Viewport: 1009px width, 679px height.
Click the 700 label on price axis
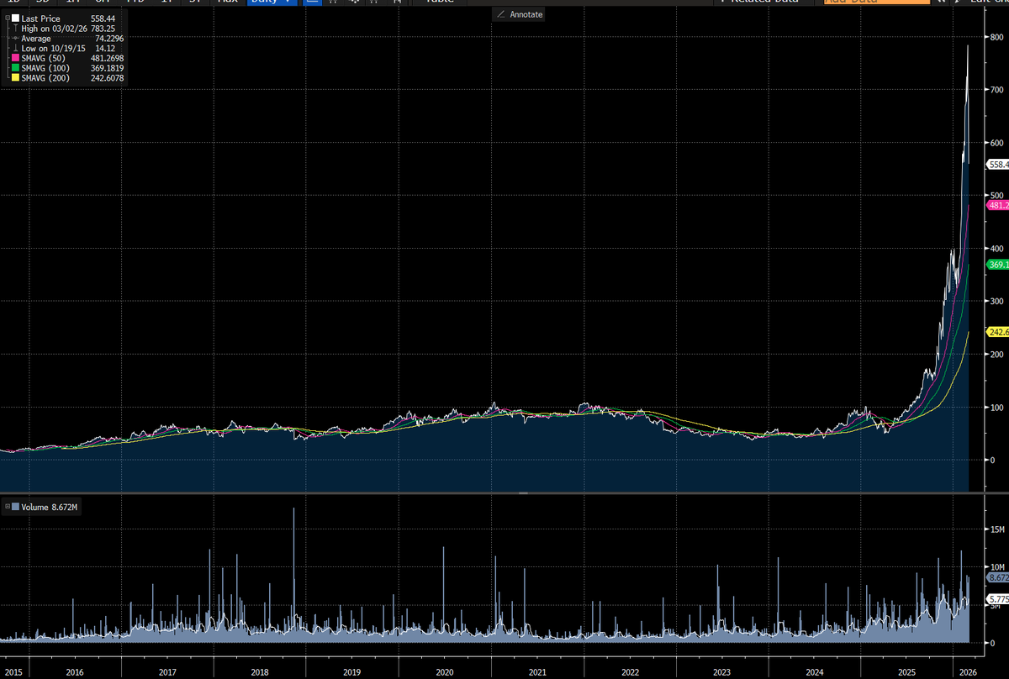coord(998,90)
